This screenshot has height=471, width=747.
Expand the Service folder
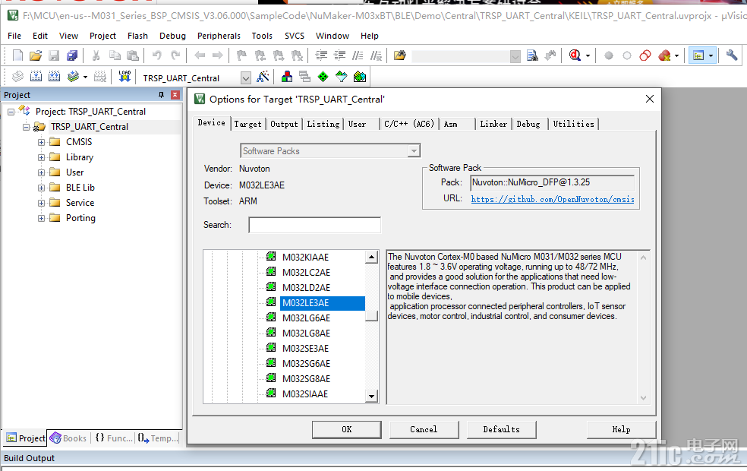pyautogui.click(x=42, y=203)
